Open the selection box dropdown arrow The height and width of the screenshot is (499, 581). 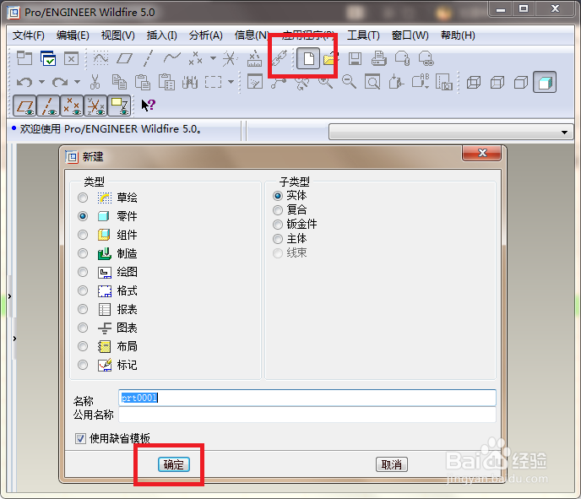point(231,82)
